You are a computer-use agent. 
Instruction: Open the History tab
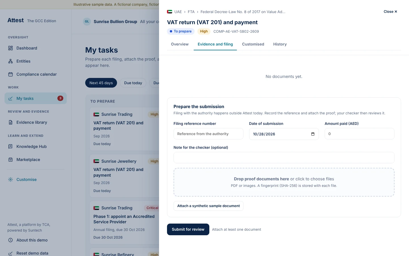pos(280,44)
